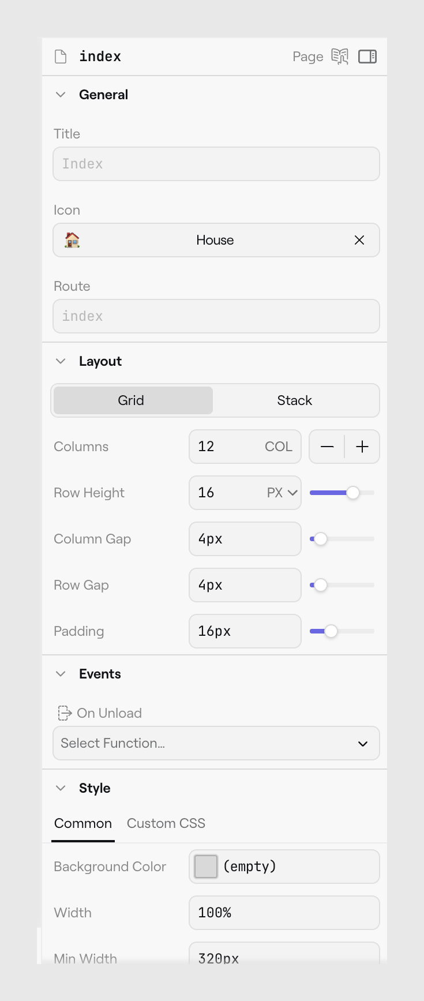Click the Padding slider handle
Screen dimensions: 424x1001
(332, 631)
